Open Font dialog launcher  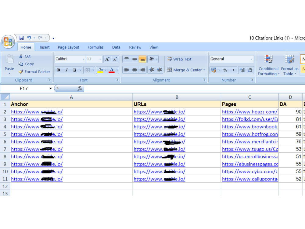tap(117, 80)
